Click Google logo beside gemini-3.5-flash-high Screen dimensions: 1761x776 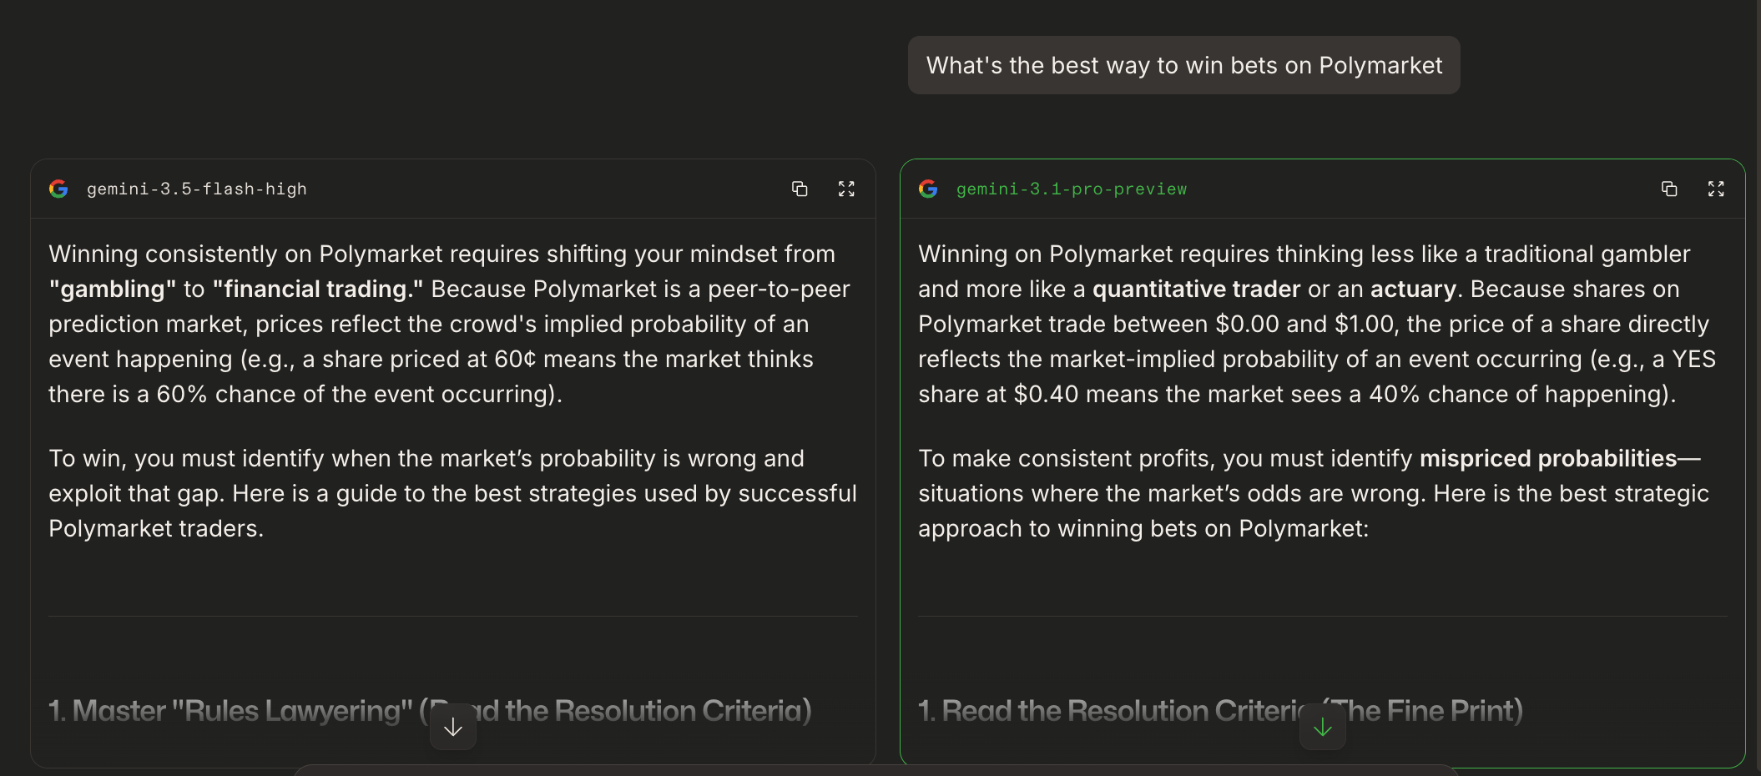(58, 189)
